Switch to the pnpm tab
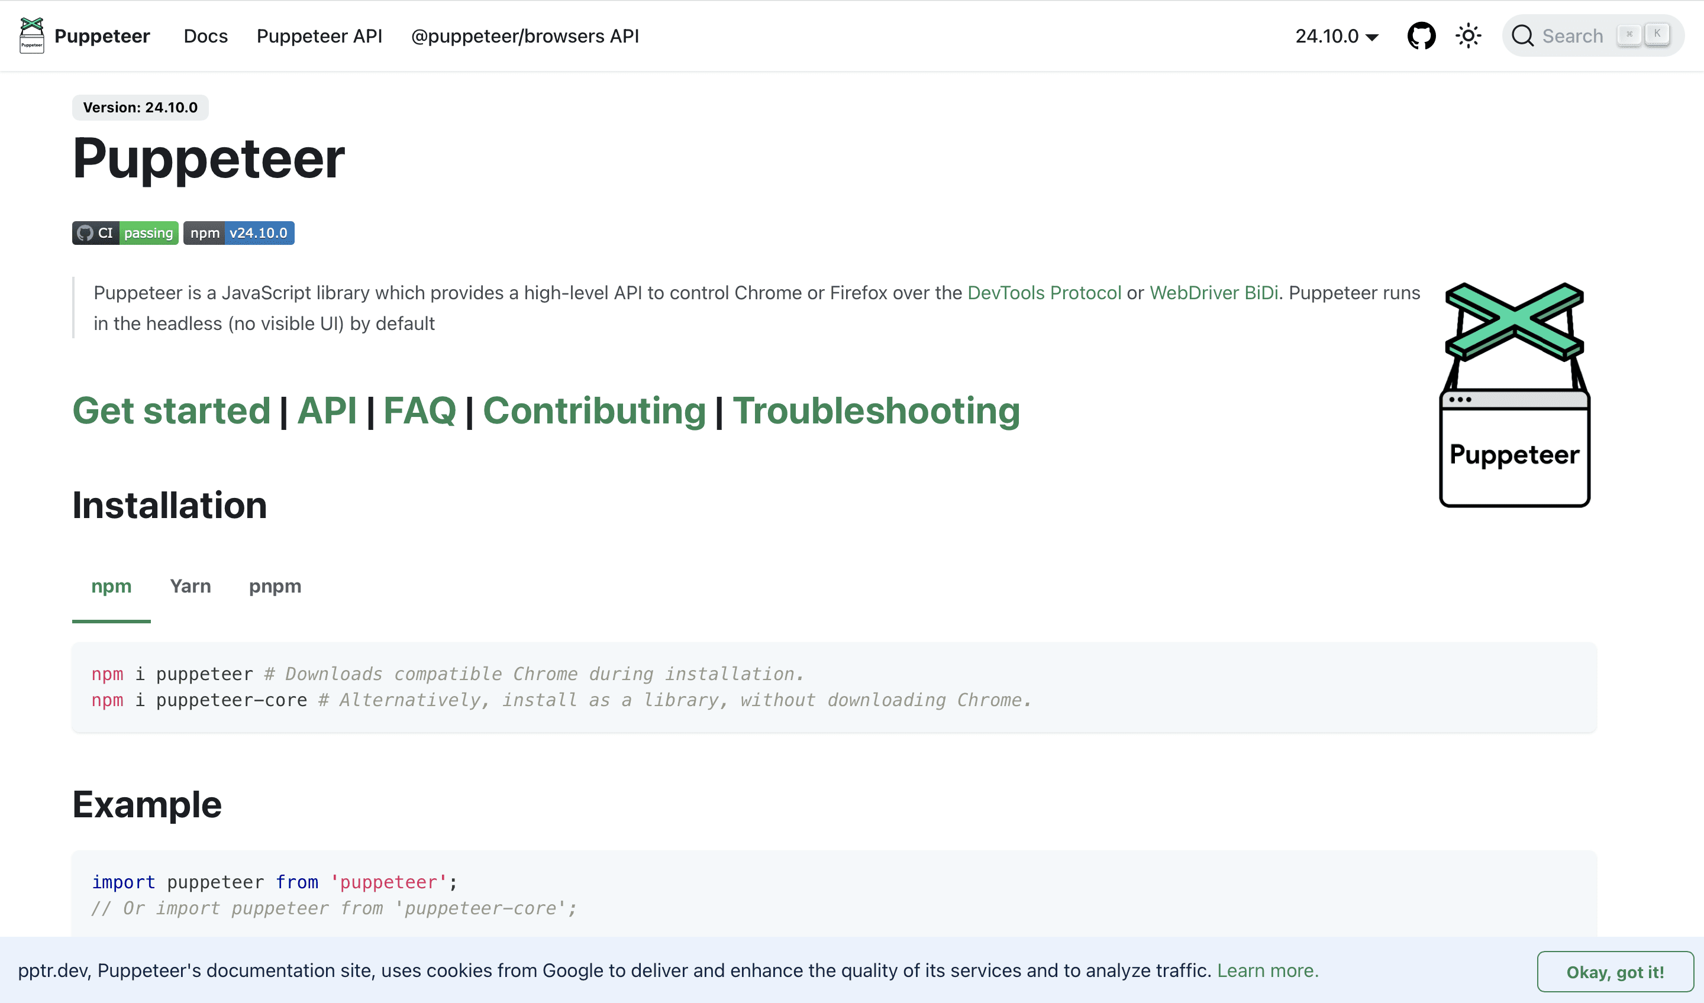1704x1003 pixels. point(275,586)
